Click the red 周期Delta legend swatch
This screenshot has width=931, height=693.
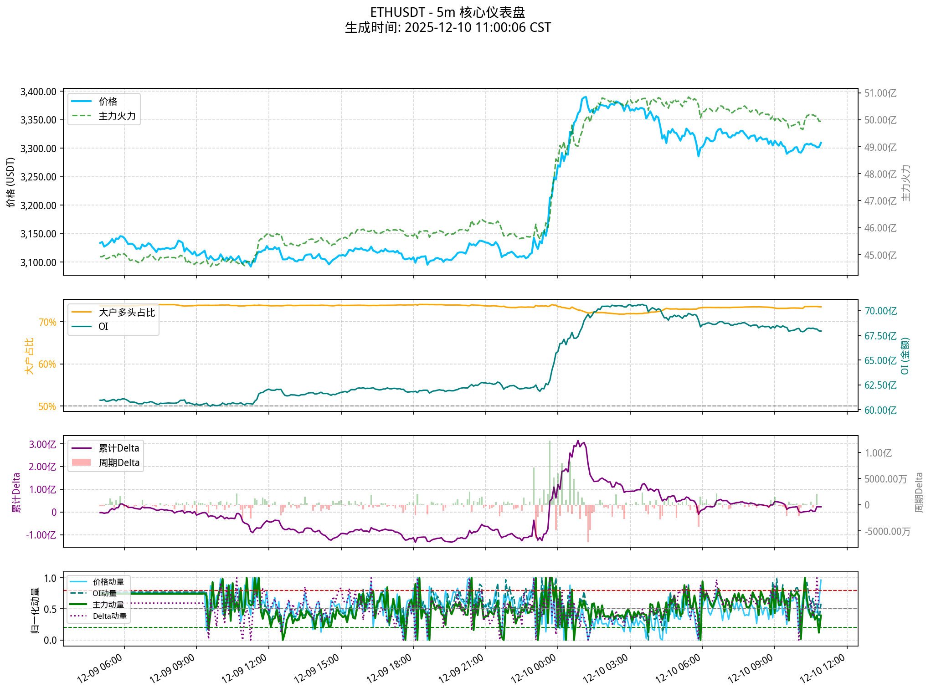pyautogui.click(x=82, y=463)
